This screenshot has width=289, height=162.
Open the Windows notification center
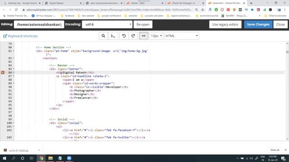pos(283,158)
